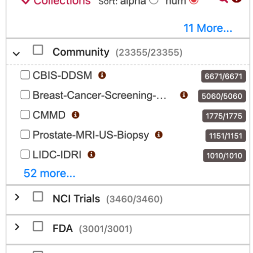The width and height of the screenshot is (253, 253).
Task: View Prostate-MRI-US-Biopsy info icon
Action: pos(159,135)
